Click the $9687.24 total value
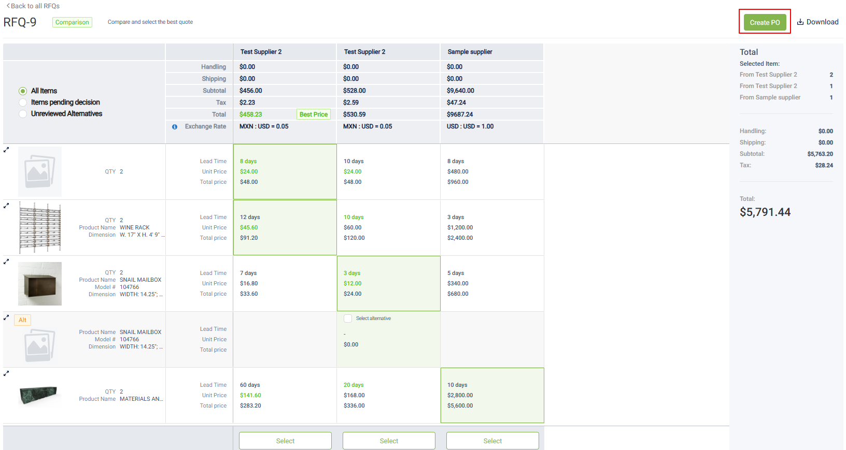This screenshot has height=450, width=846. 460,114
